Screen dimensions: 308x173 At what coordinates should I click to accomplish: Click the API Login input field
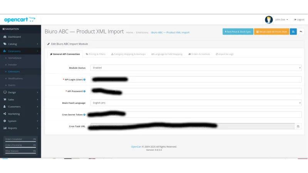pos(196,80)
